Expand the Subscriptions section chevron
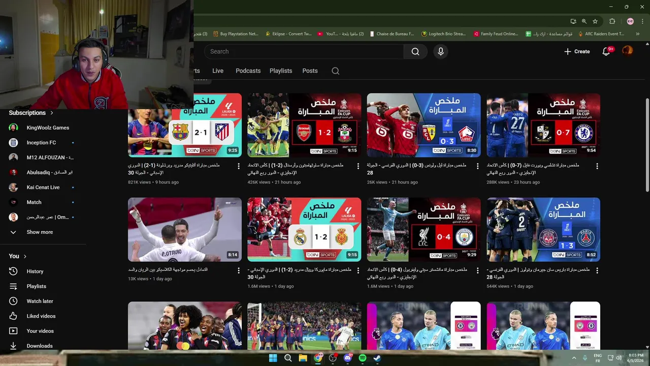 coord(51,113)
